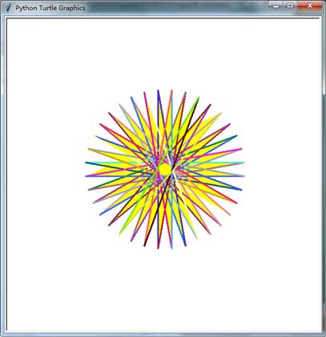
Task: Click the red spike tip at star's lower right
Action: [x=236, y=203]
